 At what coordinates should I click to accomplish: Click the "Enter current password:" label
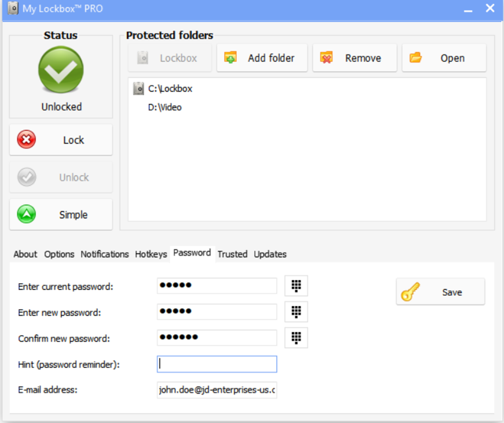66,286
